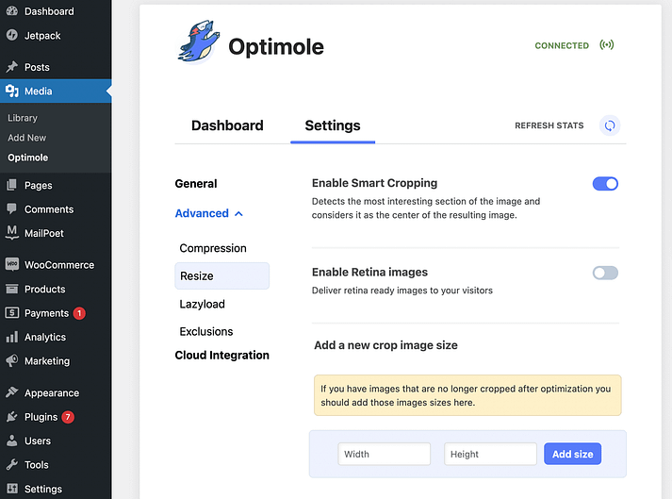672x499 pixels.
Task: Click the Width input field
Action: pyautogui.click(x=384, y=455)
